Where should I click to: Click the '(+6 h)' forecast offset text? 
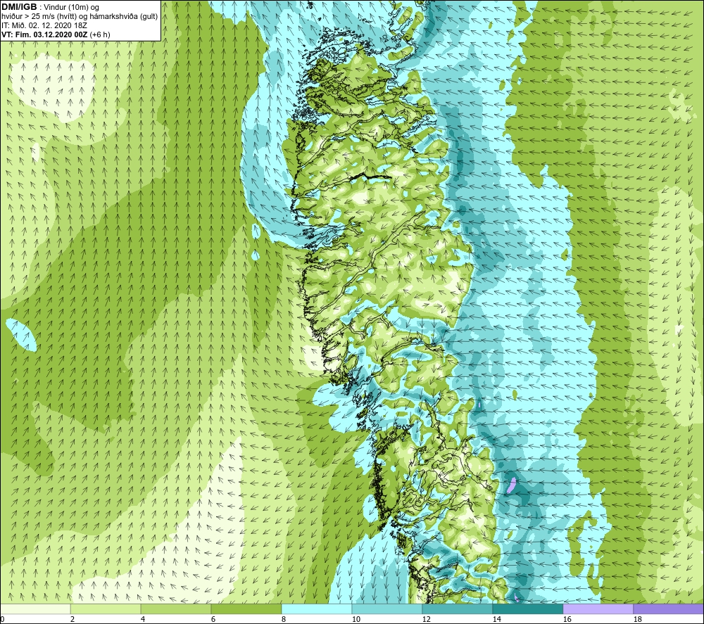click(100, 34)
